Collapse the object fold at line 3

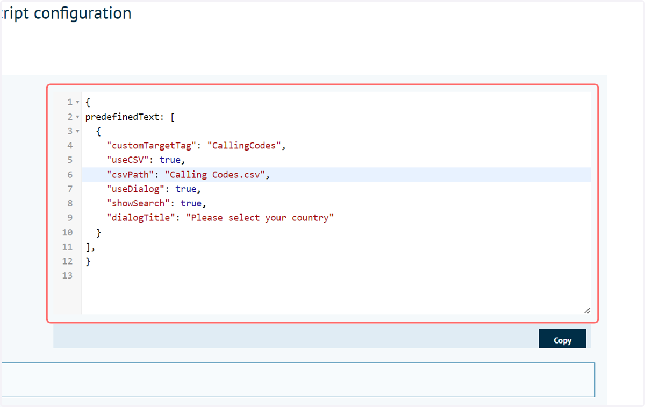(x=78, y=131)
